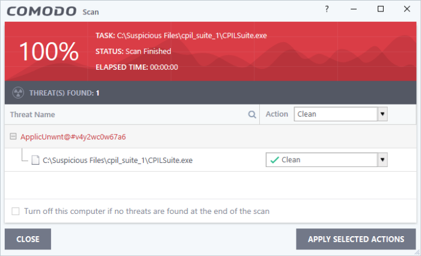Click the radiation threat icon beside Threat(s) Found
This screenshot has width=421, height=256.
tap(18, 93)
